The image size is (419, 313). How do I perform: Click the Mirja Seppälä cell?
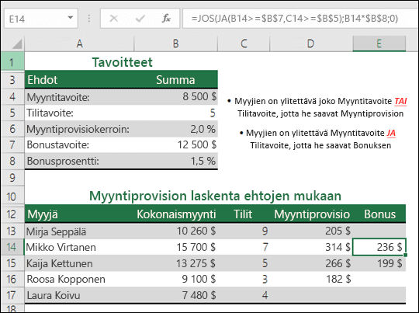(79, 231)
